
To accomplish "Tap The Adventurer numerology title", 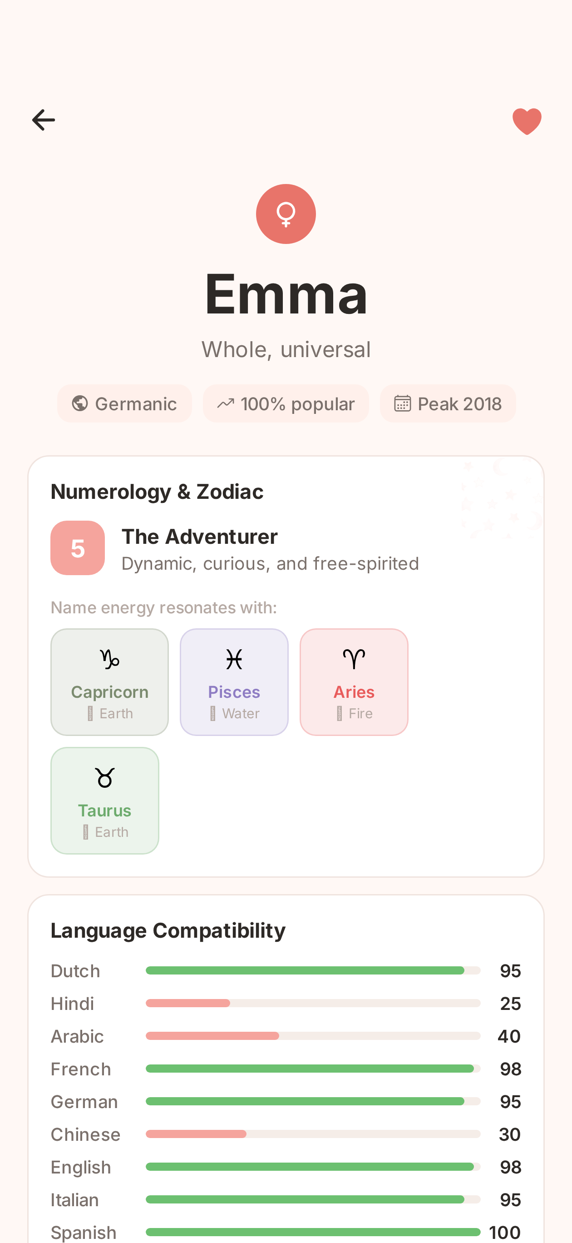I will [200, 537].
